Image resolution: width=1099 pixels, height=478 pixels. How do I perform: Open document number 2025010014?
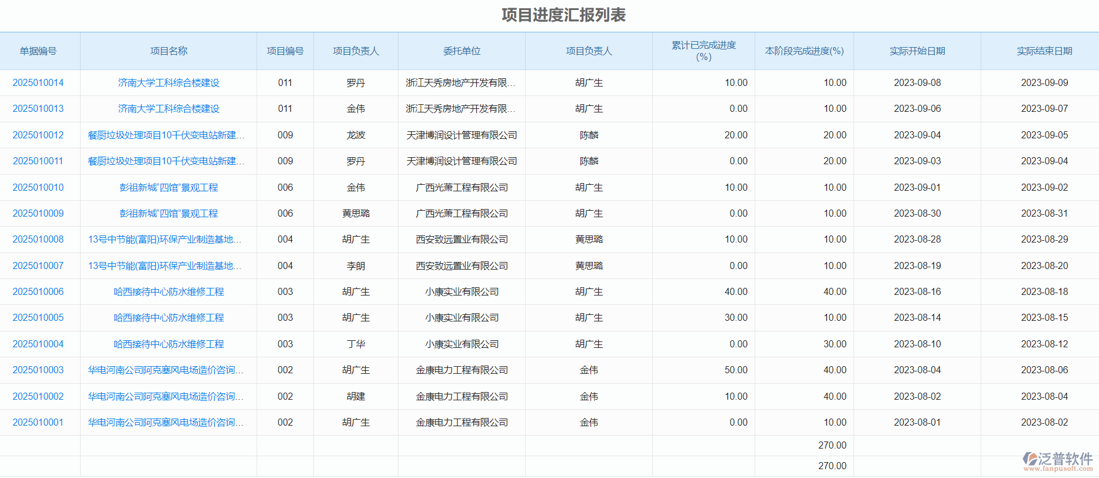(x=38, y=83)
